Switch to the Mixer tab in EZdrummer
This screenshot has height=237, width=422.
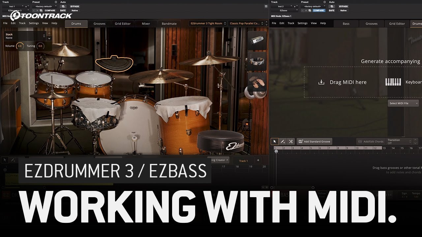click(x=146, y=24)
